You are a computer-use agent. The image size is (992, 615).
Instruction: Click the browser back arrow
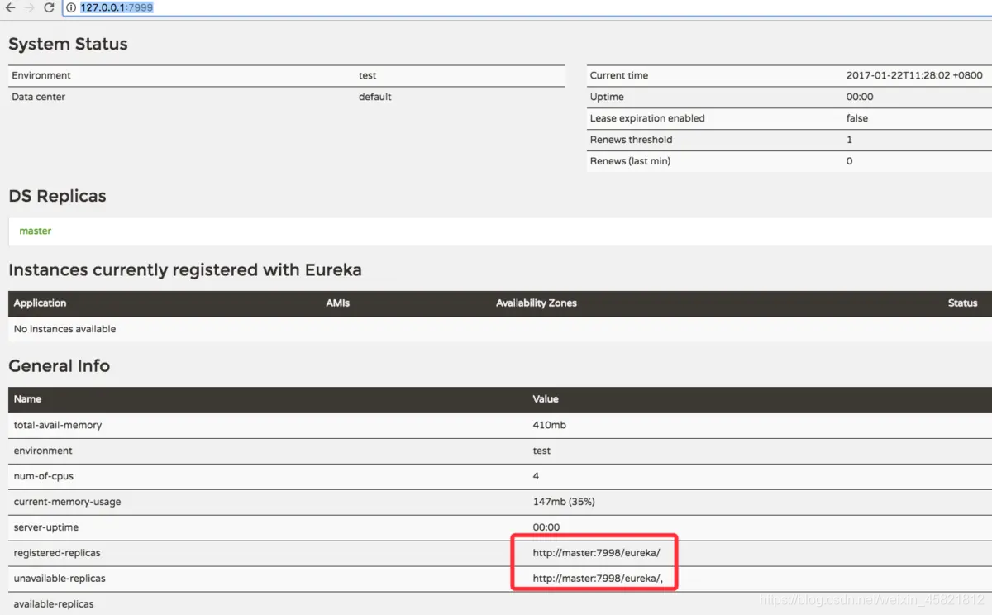[x=10, y=7]
